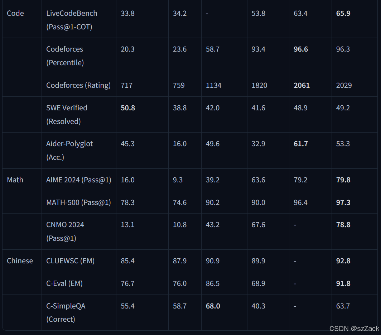Click the bold 50.8 SWE Verified score
The height and width of the screenshot is (335, 381).
point(128,108)
